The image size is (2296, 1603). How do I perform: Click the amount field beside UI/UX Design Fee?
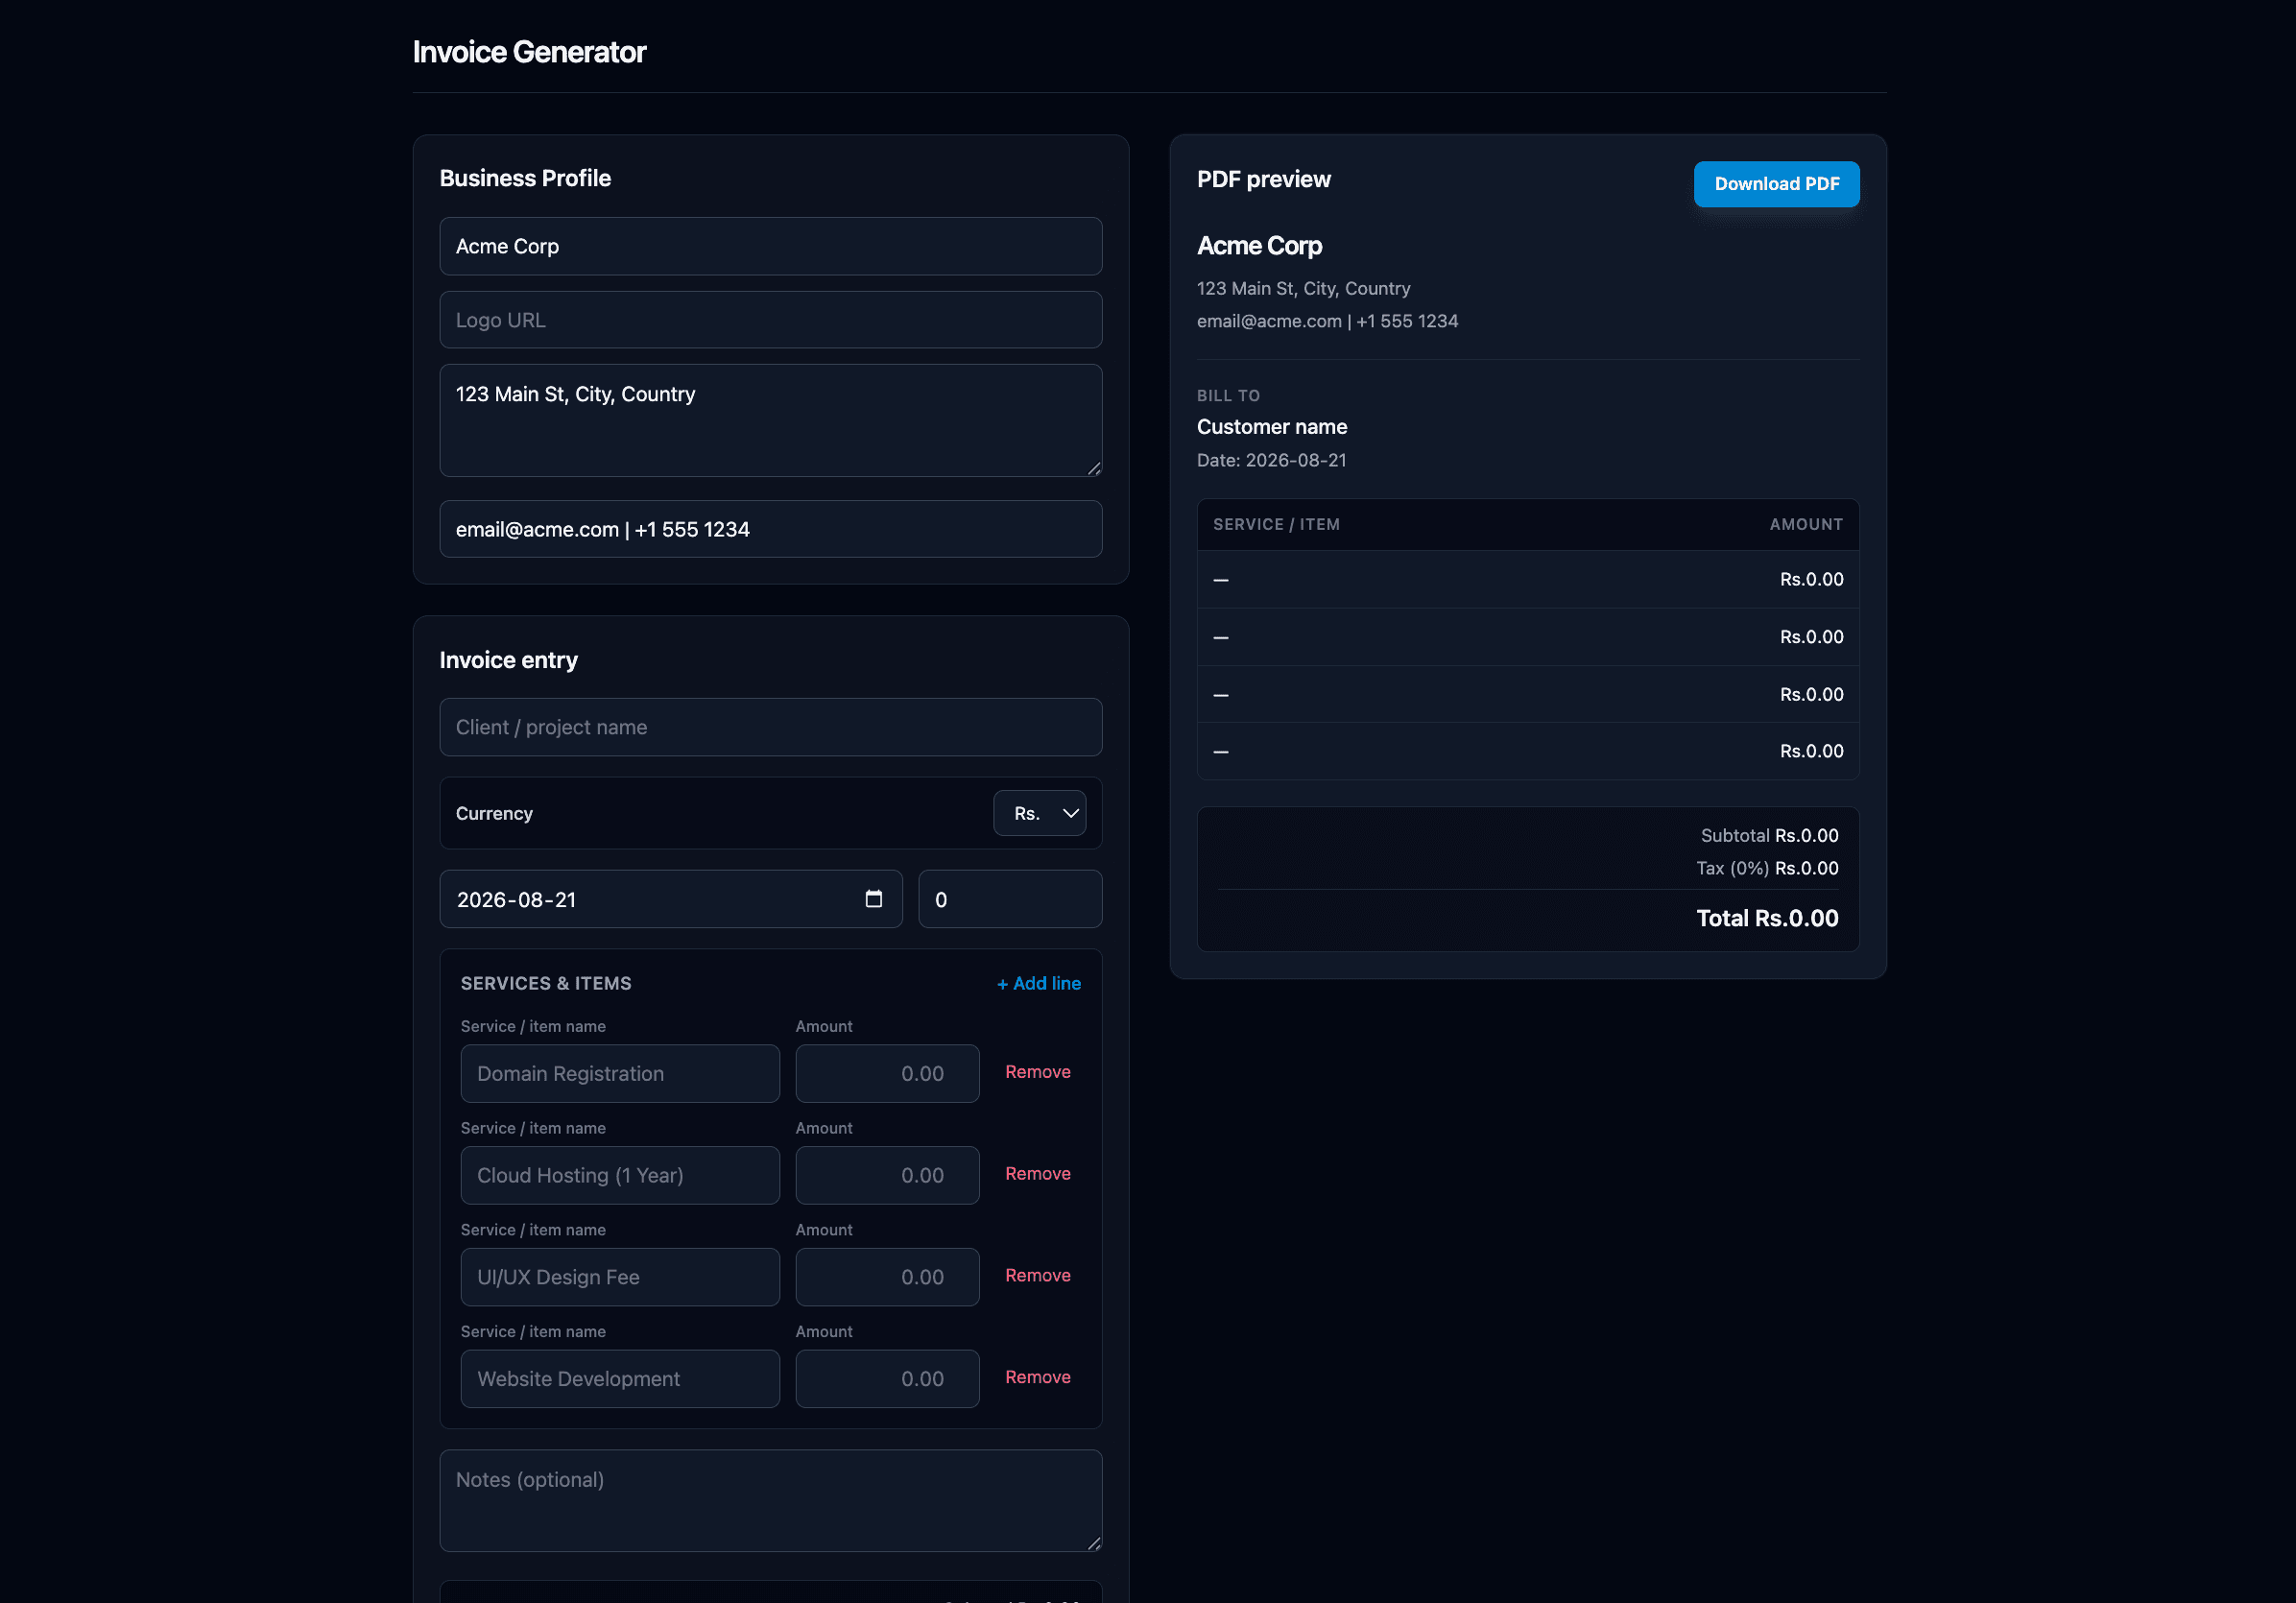[x=887, y=1277]
